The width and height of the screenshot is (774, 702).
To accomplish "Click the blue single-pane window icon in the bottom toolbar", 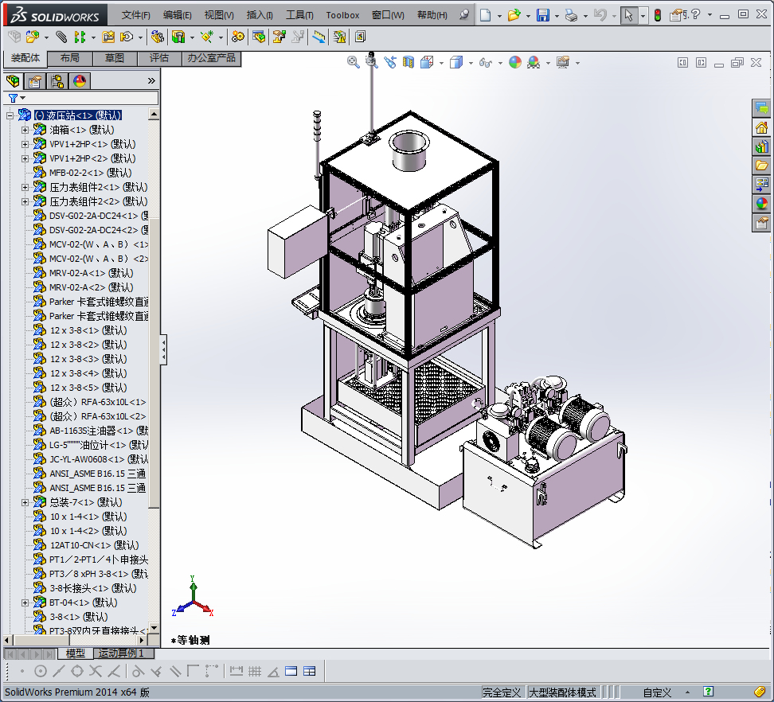I will pos(291,671).
